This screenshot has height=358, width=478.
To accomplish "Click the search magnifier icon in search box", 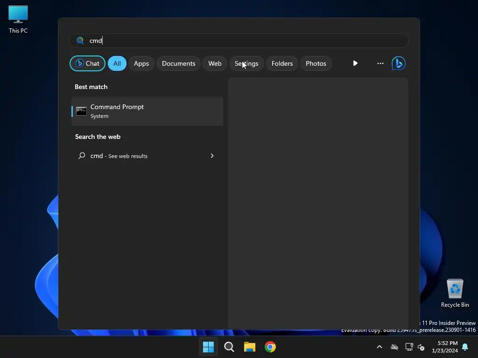I will [x=80, y=41].
